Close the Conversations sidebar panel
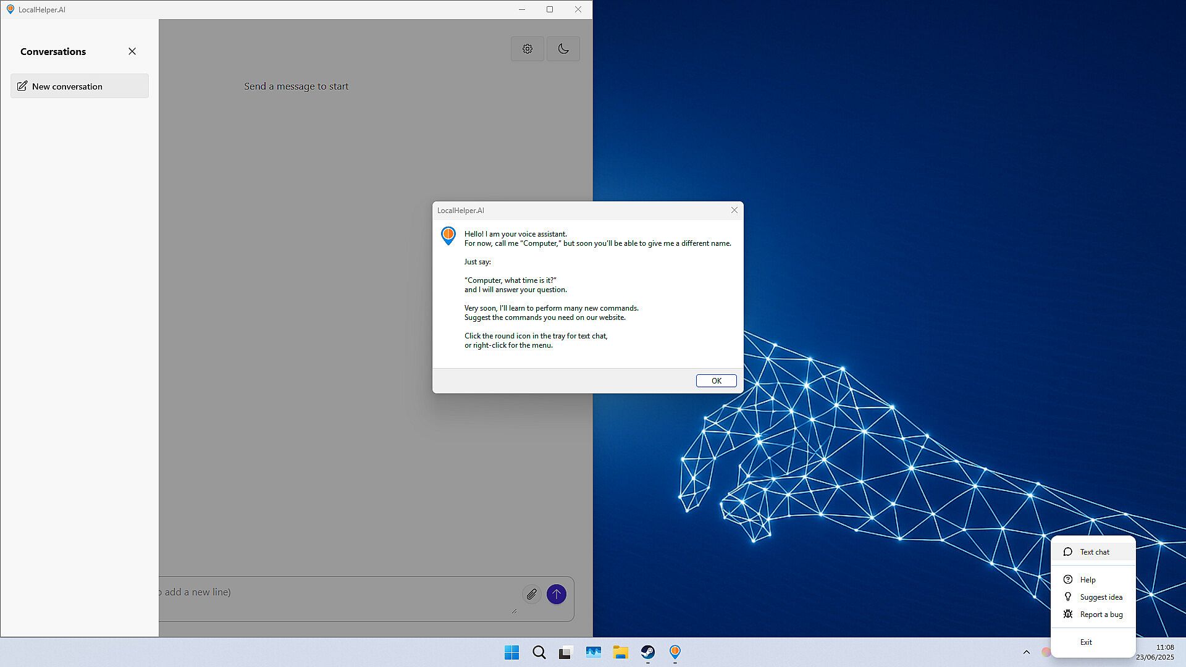Screen dimensions: 1186x667 132,51
